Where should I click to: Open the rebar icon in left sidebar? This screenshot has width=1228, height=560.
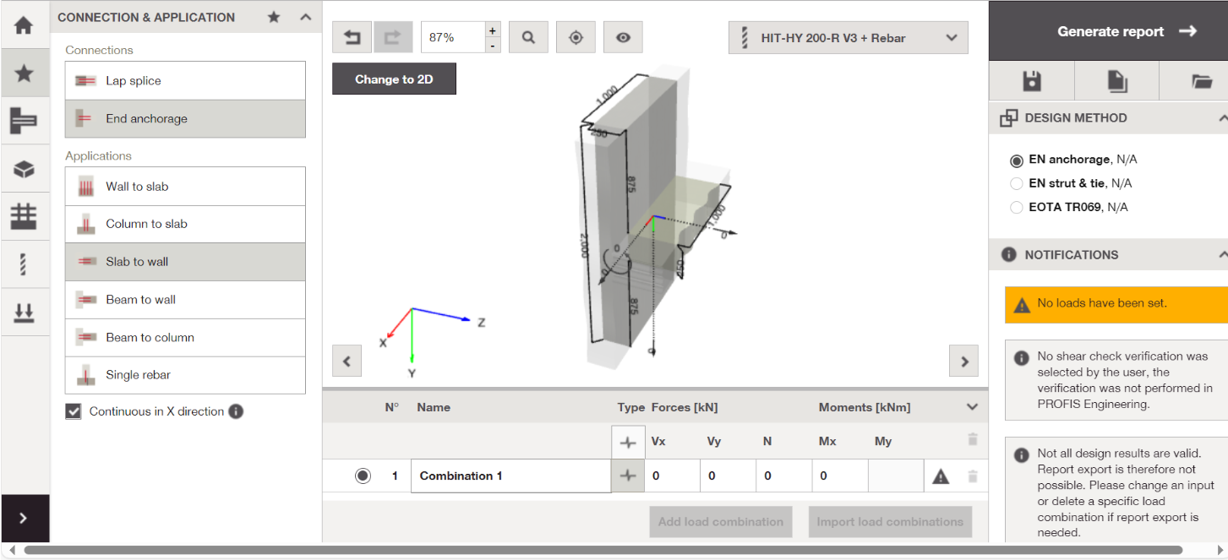coord(24,265)
